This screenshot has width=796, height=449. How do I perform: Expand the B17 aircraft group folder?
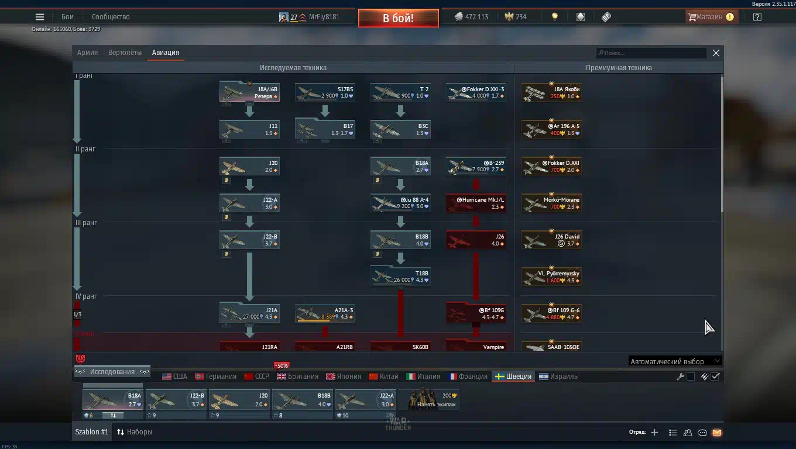[325, 129]
